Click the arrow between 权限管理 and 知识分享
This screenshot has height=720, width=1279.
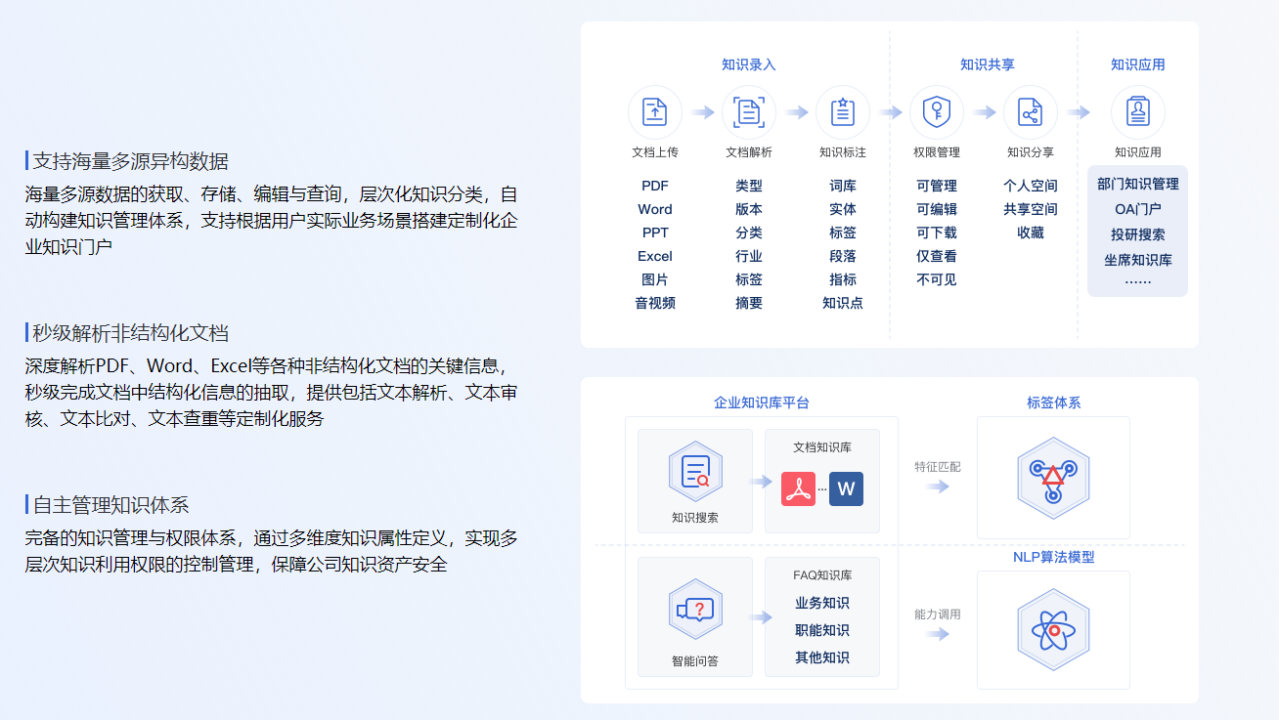tap(985, 112)
